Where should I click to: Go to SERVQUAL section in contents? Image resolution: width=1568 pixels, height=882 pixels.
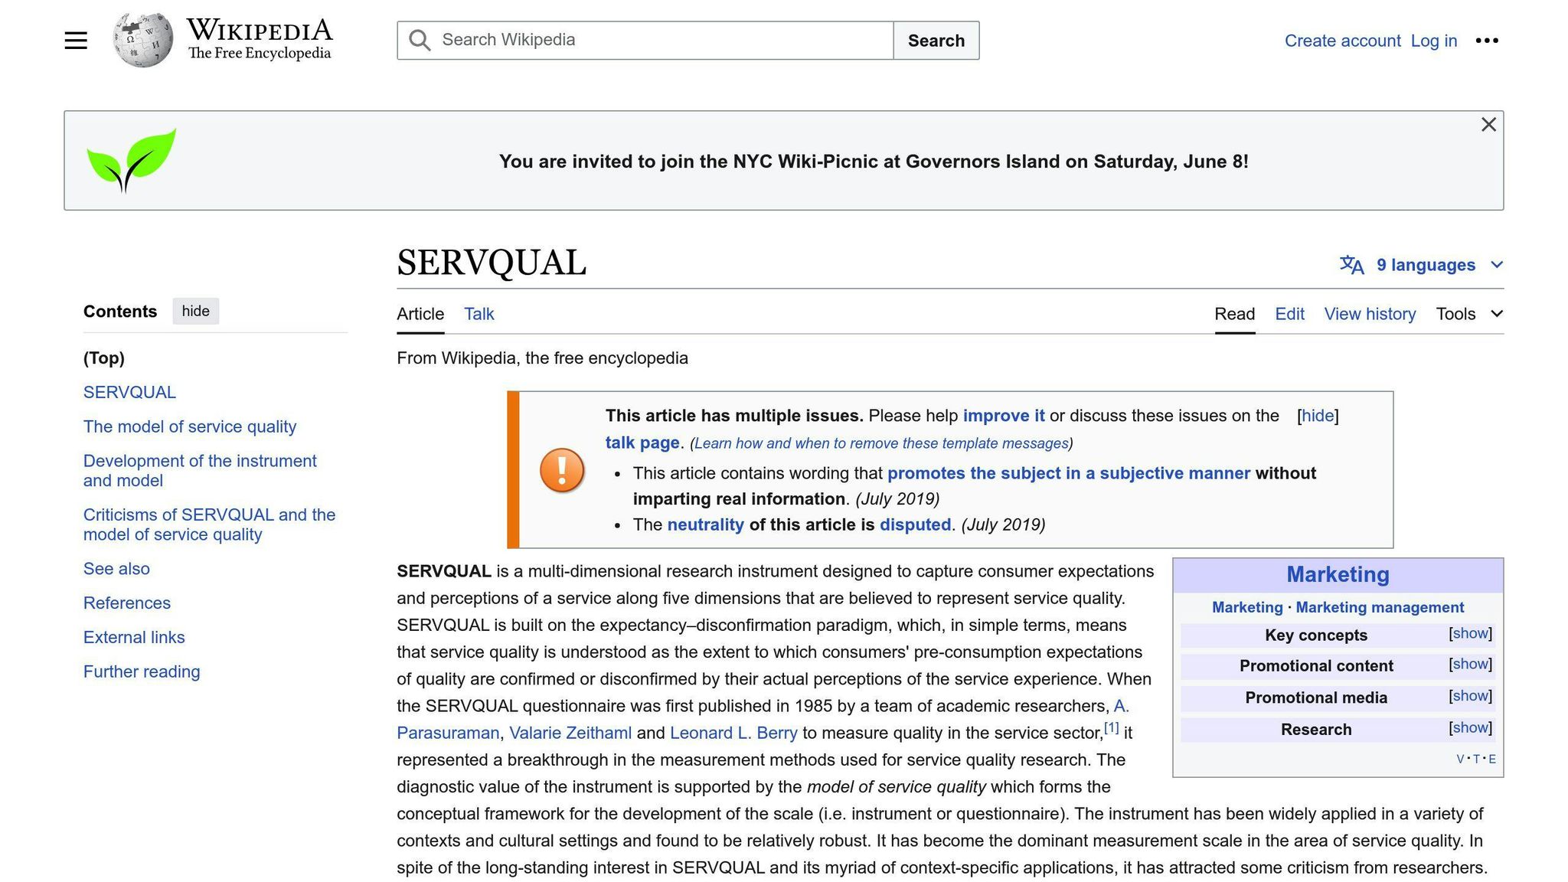pyautogui.click(x=129, y=393)
